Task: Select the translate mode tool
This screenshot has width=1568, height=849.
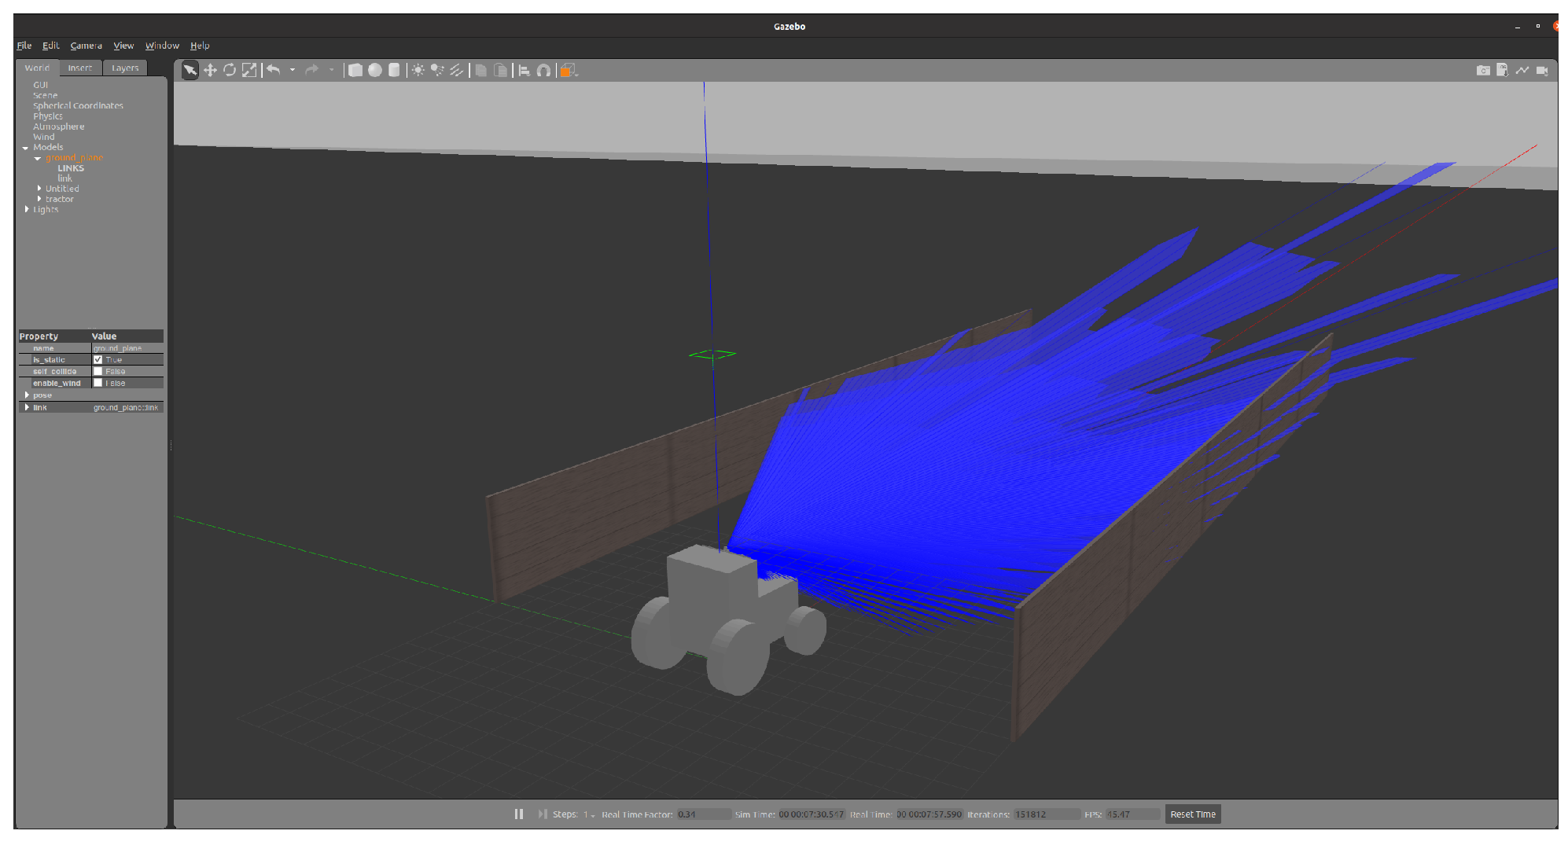Action: (210, 71)
